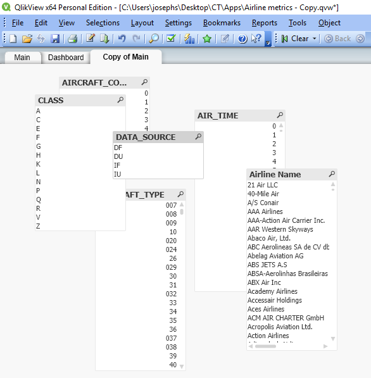Click the Table Viewer download icon
Viewport: 371px width, 378px height.
[x=104, y=39]
